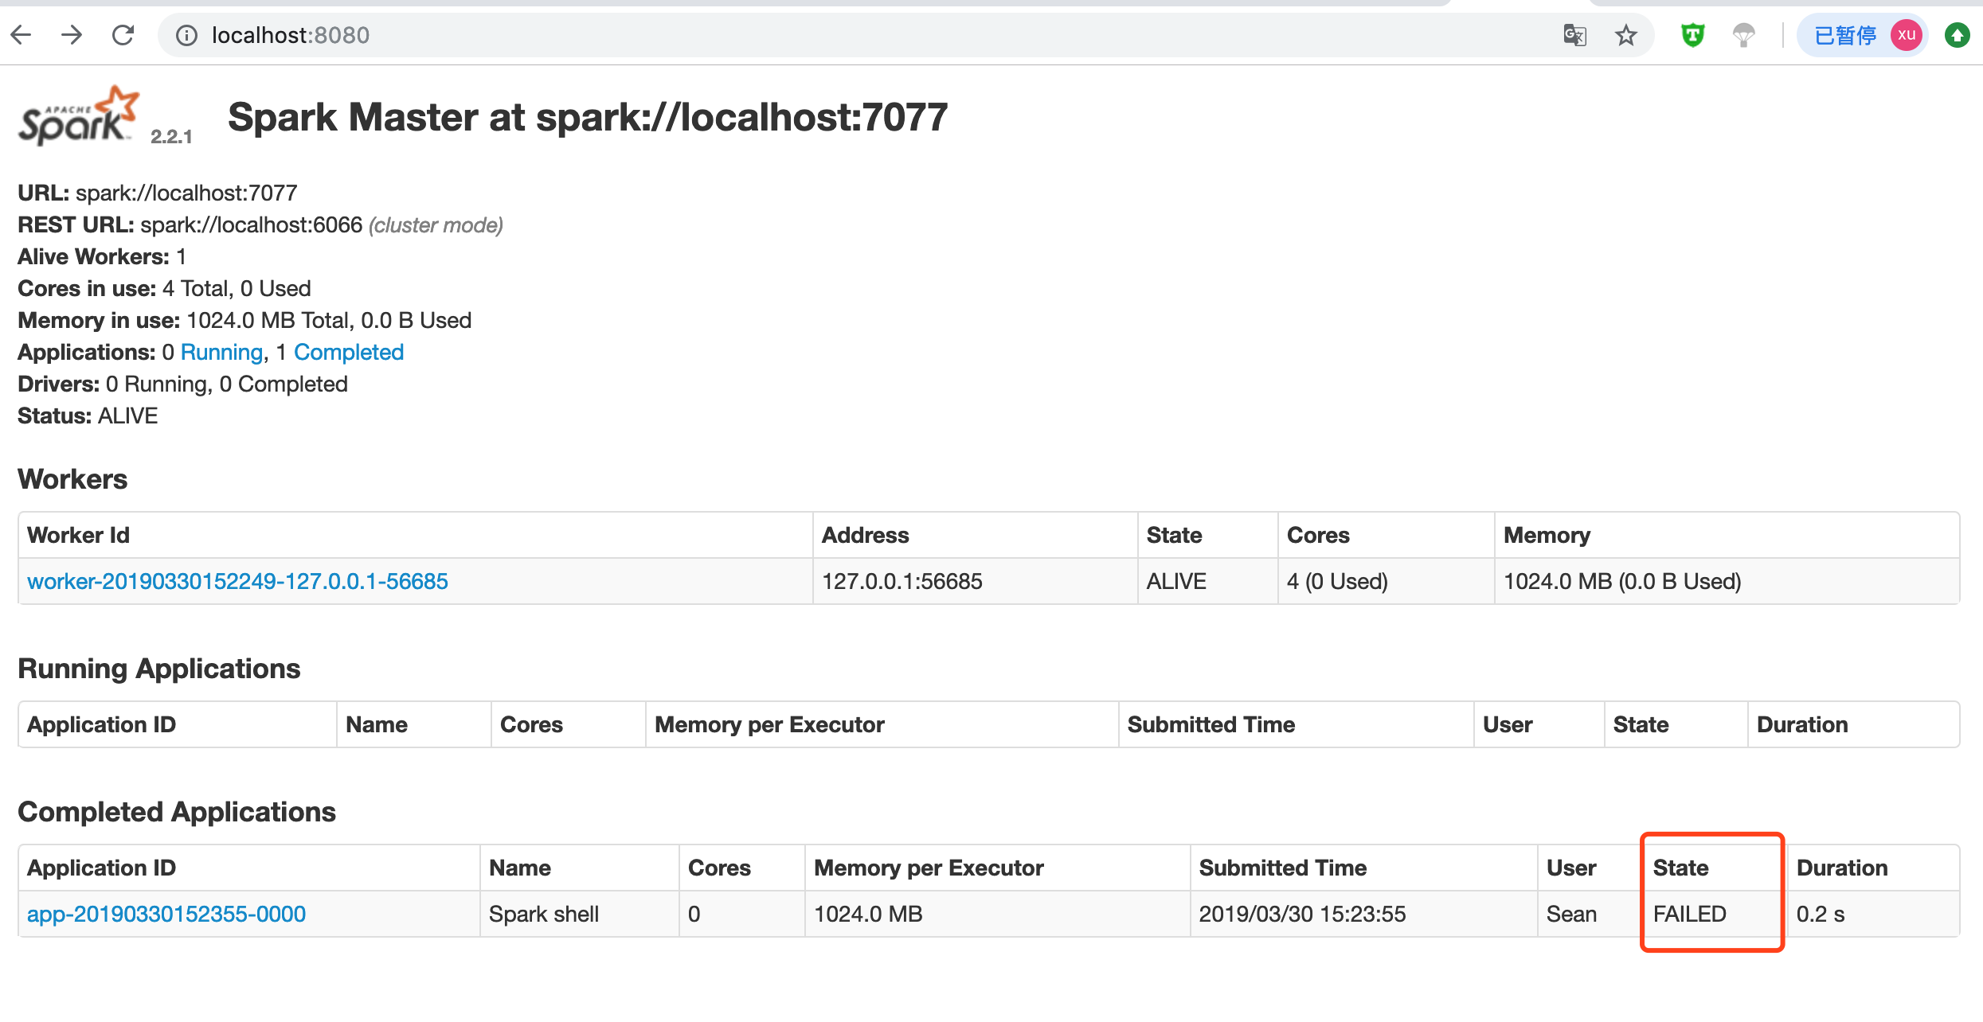This screenshot has width=1983, height=1022.
Task: Open the green shield extension icon
Action: [1692, 35]
